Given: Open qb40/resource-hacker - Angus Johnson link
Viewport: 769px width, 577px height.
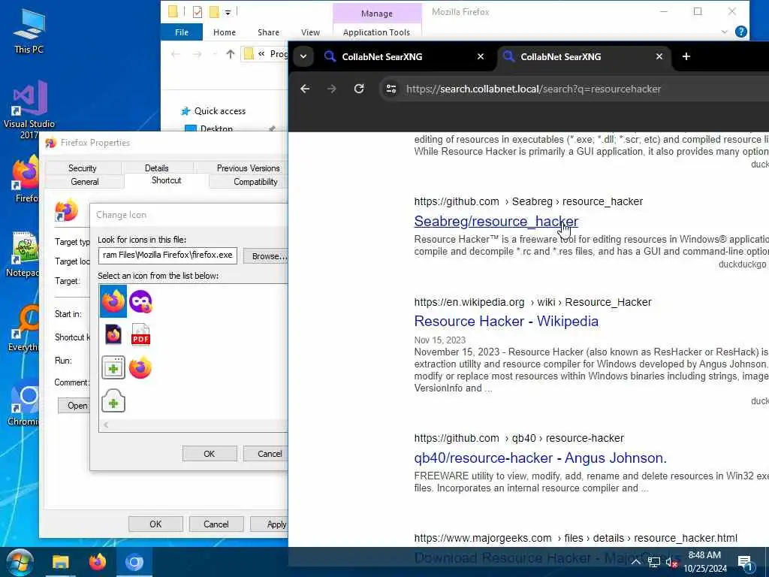Looking at the screenshot, I should point(540,458).
